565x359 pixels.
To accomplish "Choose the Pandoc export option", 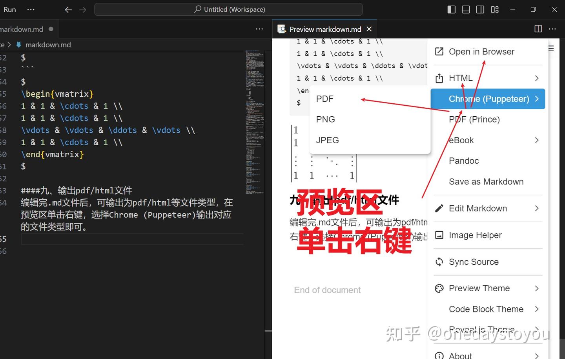I will (464, 161).
